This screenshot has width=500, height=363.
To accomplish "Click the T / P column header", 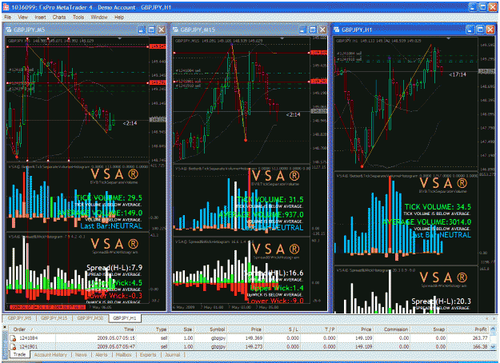I will 318,329.
